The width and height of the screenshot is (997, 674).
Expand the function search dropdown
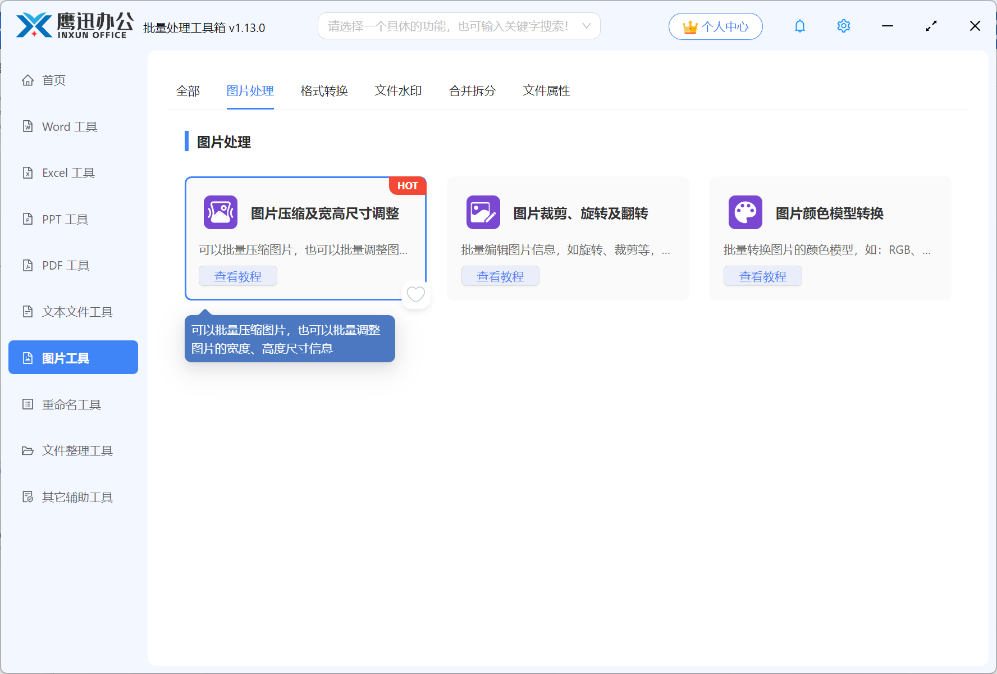(x=586, y=26)
